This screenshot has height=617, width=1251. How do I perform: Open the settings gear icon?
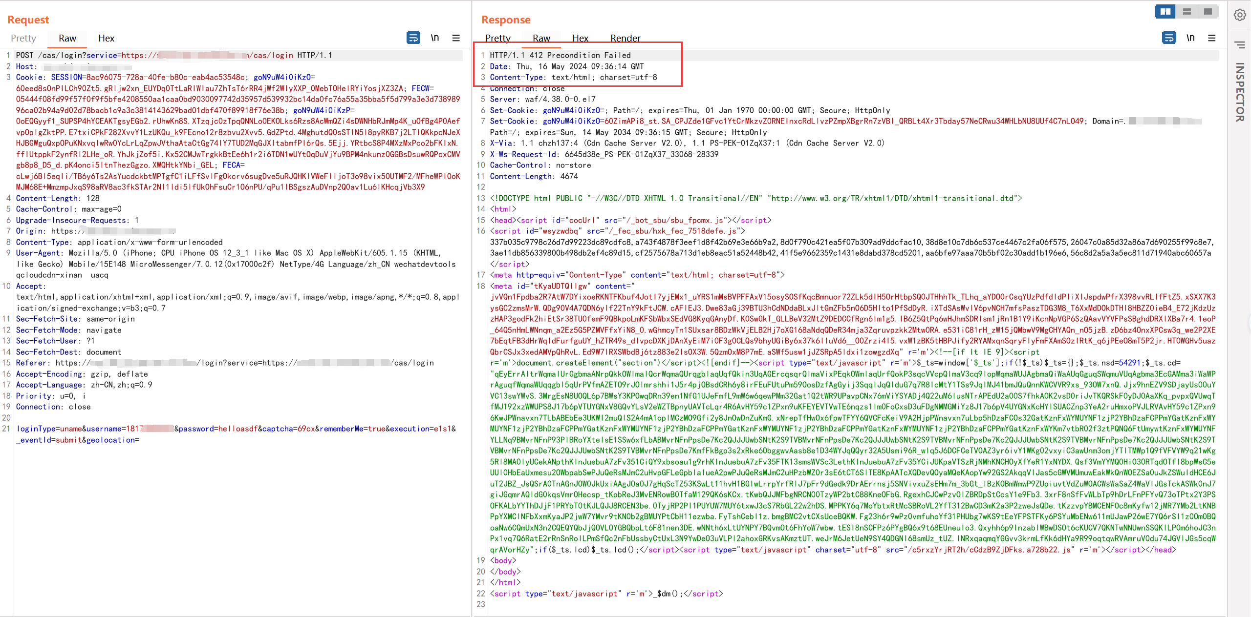click(1240, 15)
